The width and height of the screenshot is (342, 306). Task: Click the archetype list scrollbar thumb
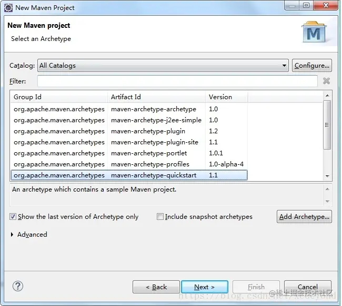(327, 125)
